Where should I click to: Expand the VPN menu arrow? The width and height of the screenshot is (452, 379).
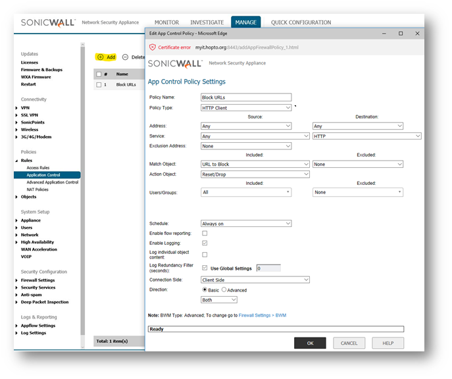click(x=16, y=108)
